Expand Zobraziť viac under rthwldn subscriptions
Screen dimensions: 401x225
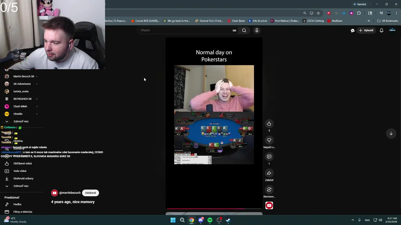point(21,121)
